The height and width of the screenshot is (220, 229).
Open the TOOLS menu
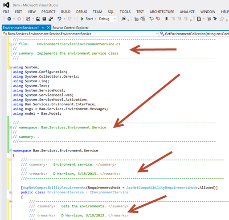tap(125, 12)
